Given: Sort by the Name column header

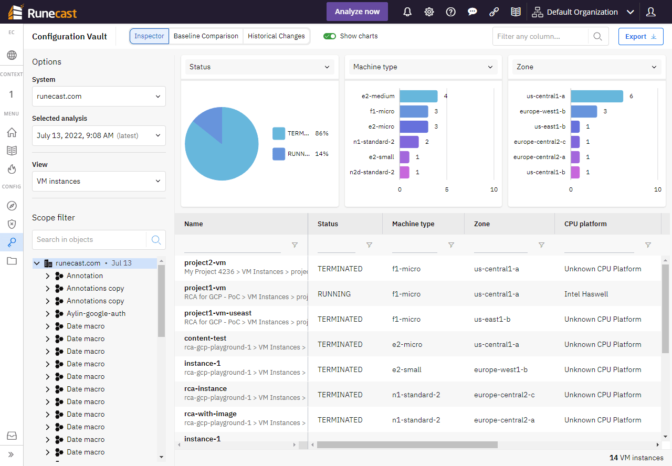Looking at the screenshot, I should tap(194, 224).
